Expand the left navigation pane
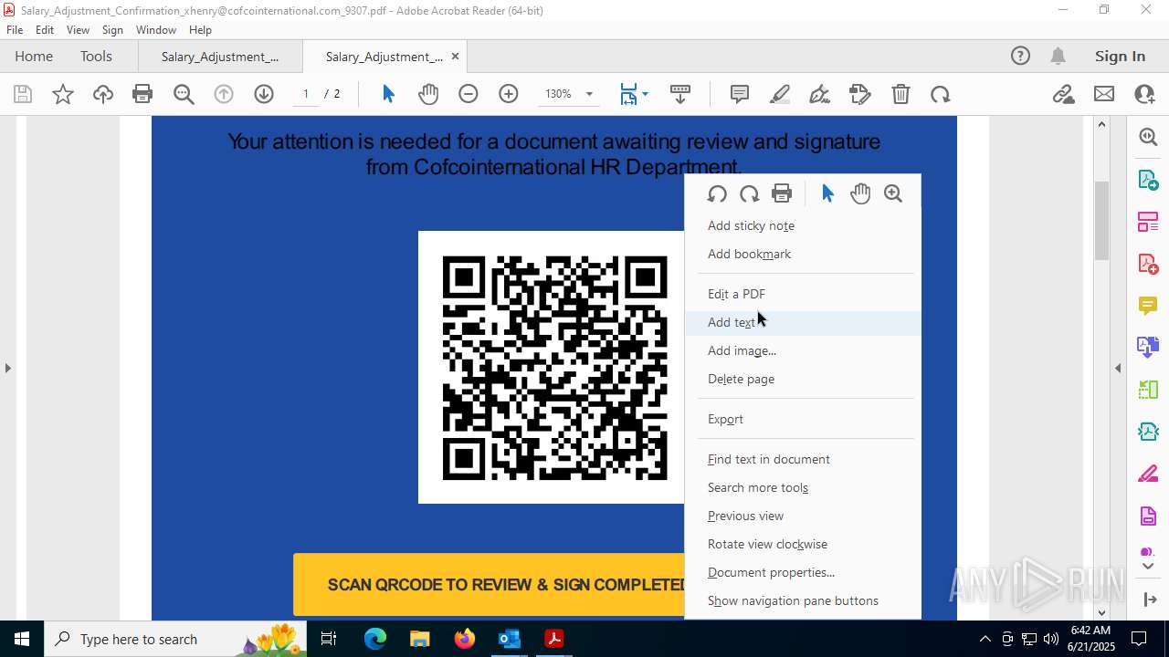Viewport: 1169px width, 657px height. [8, 368]
